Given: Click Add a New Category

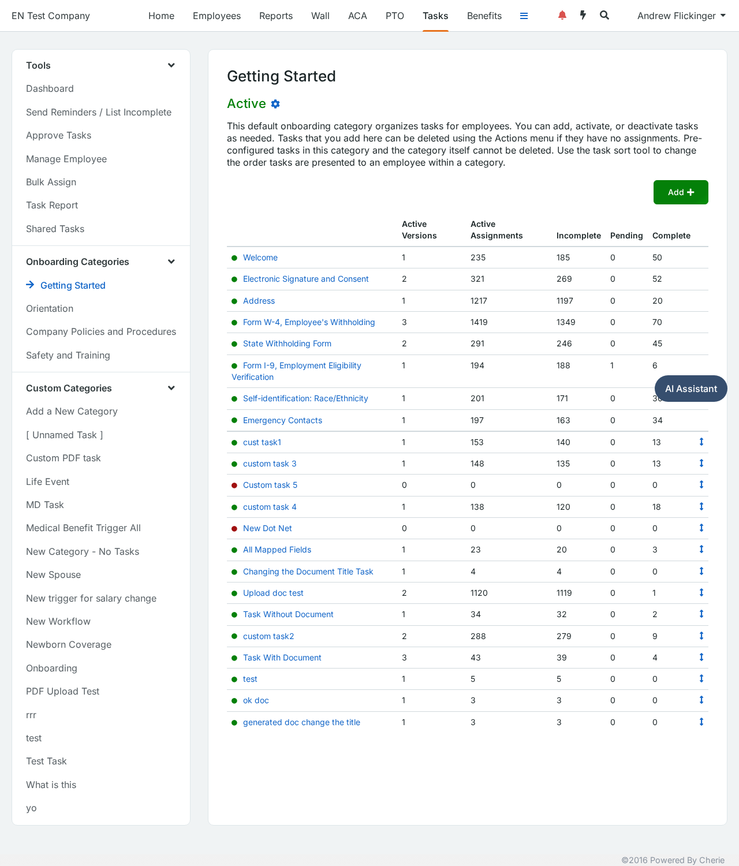Looking at the screenshot, I should pos(72,411).
